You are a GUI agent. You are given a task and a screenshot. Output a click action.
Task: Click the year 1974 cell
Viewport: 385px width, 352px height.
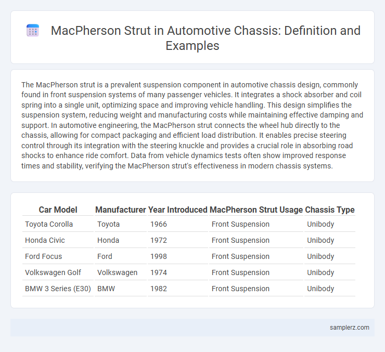tap(178, 272)
